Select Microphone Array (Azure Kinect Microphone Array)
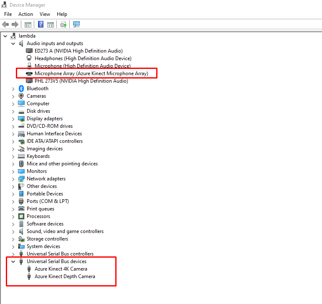Viewport: 322px width, 304px height. [91, 73]
